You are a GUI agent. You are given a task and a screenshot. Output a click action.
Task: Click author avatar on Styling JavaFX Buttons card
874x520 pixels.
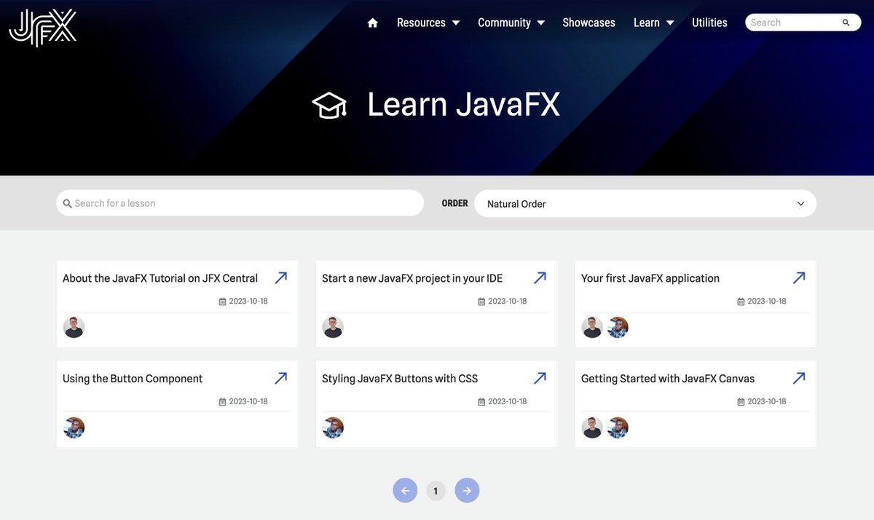(x=333, y=428)
